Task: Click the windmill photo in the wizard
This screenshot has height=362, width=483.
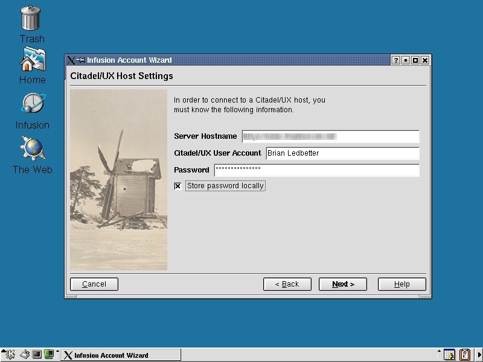Action: 118,180
